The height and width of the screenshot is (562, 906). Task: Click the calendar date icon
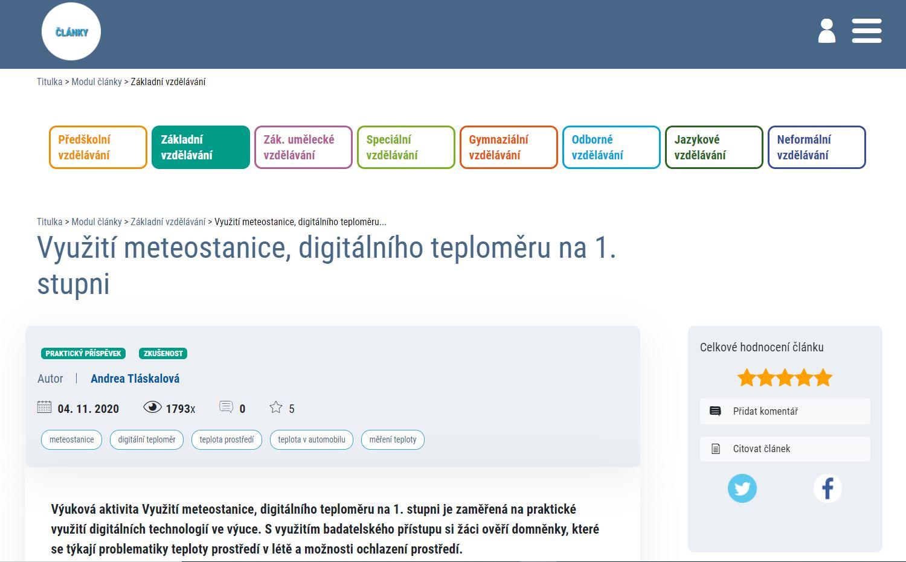(44, 407)
